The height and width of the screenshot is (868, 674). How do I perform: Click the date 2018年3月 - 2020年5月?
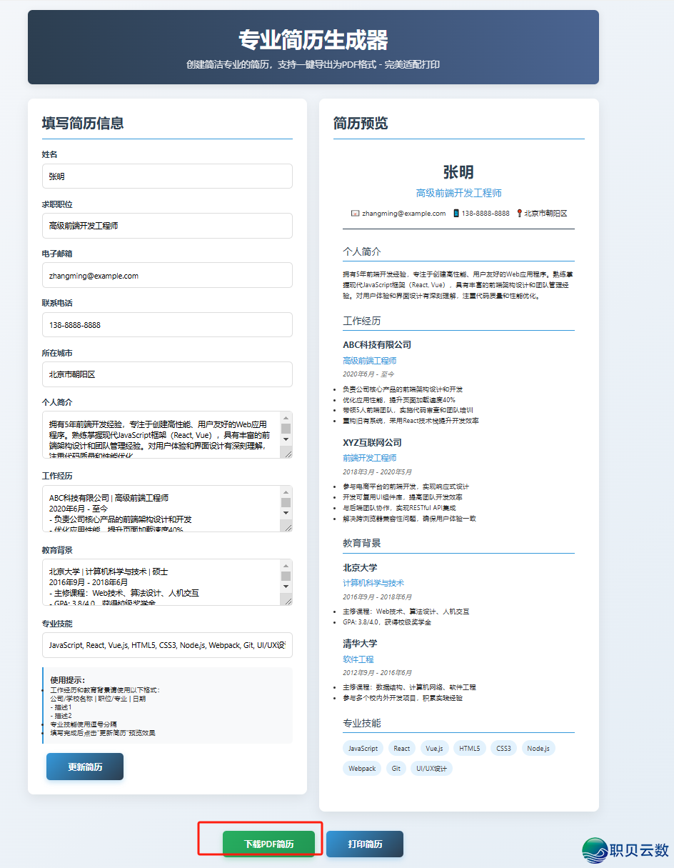pyautogui.click(x=378, y=472)
